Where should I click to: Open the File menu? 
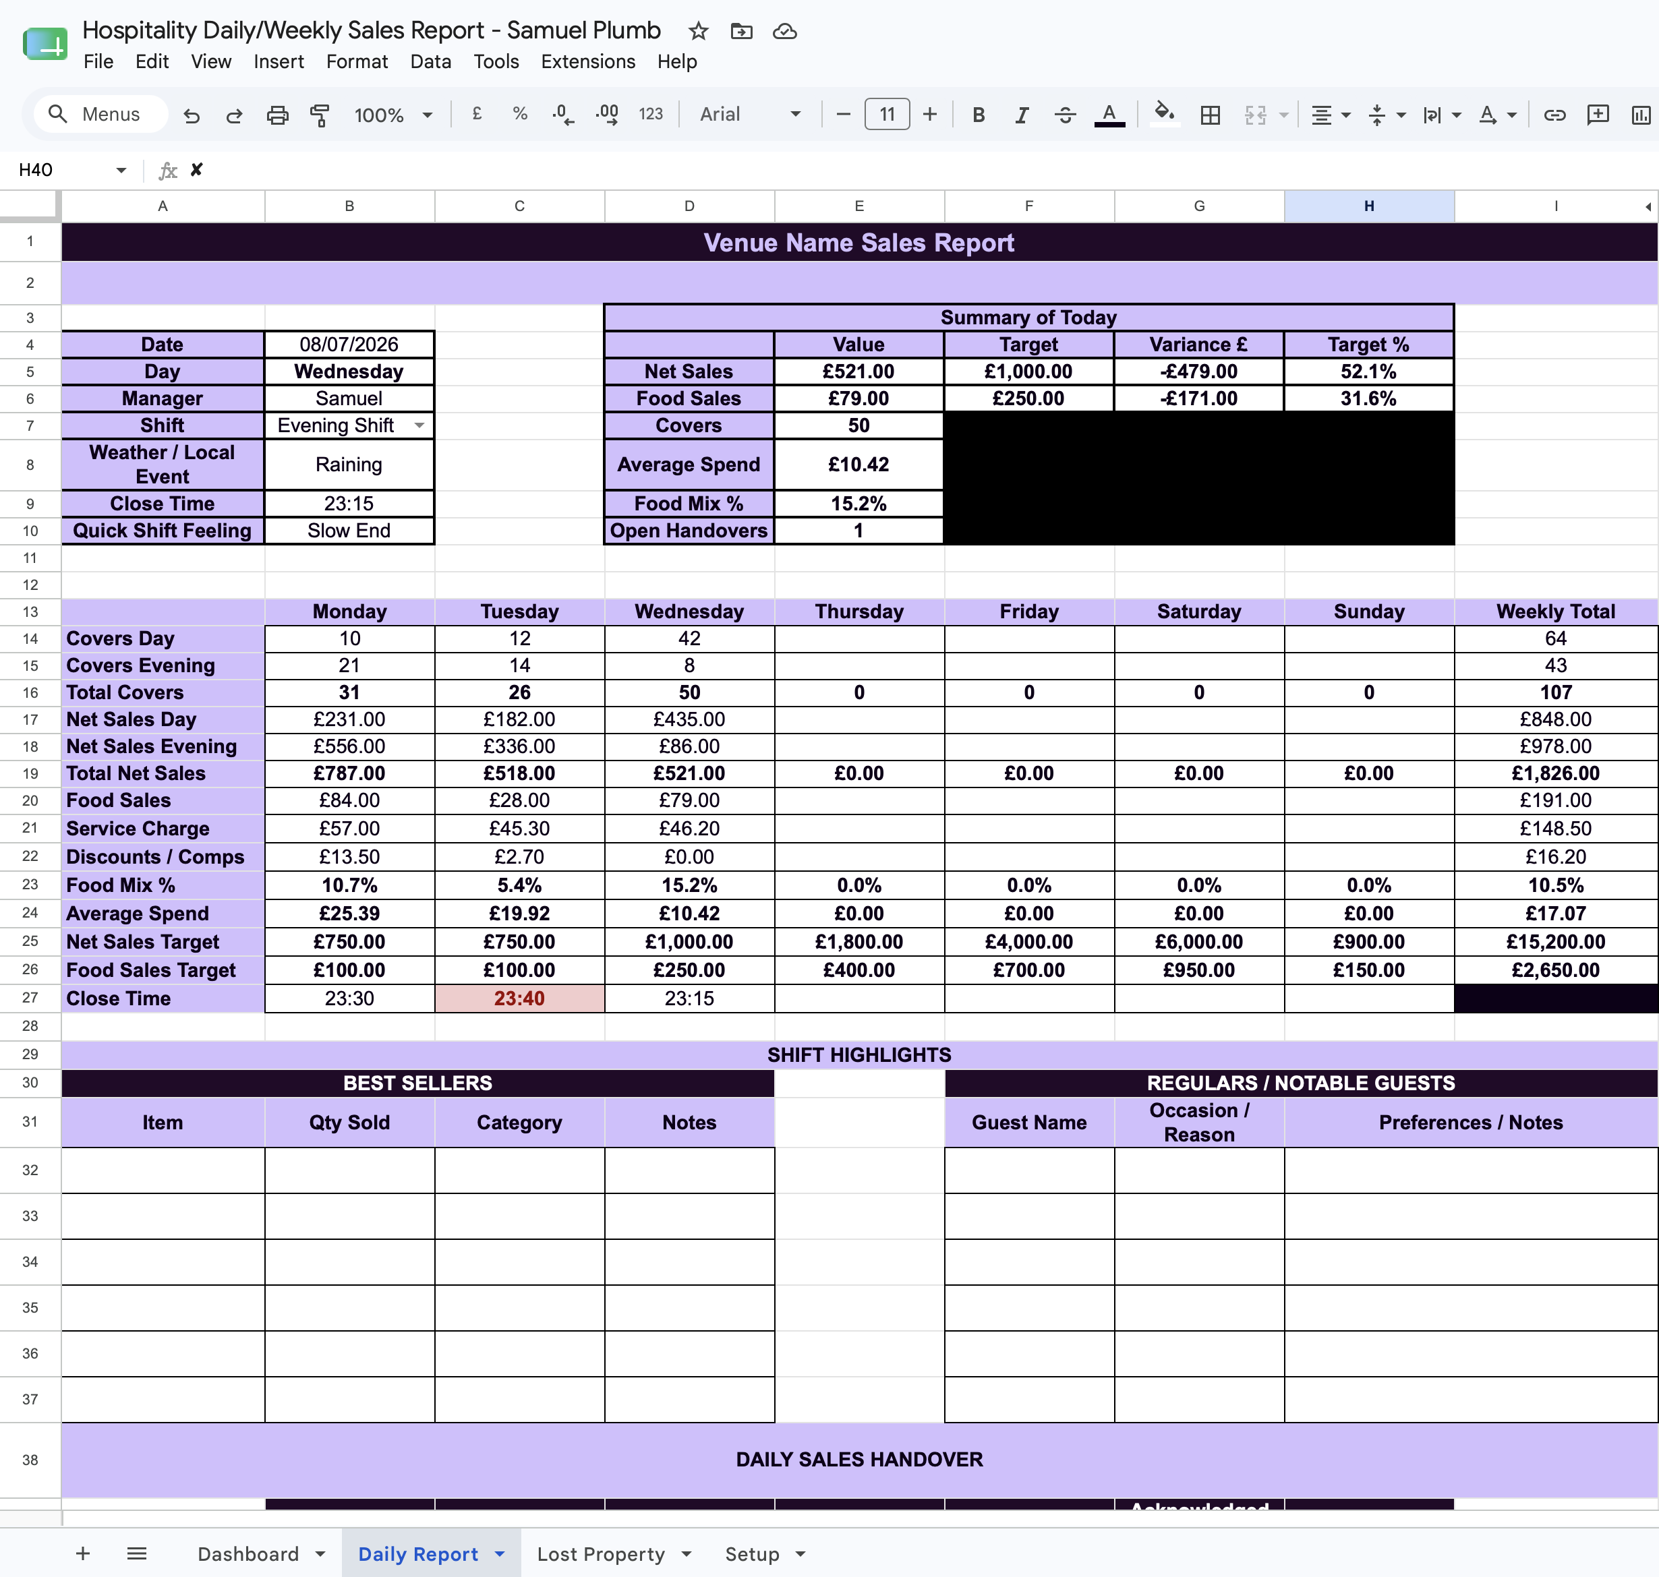[98, 61]
